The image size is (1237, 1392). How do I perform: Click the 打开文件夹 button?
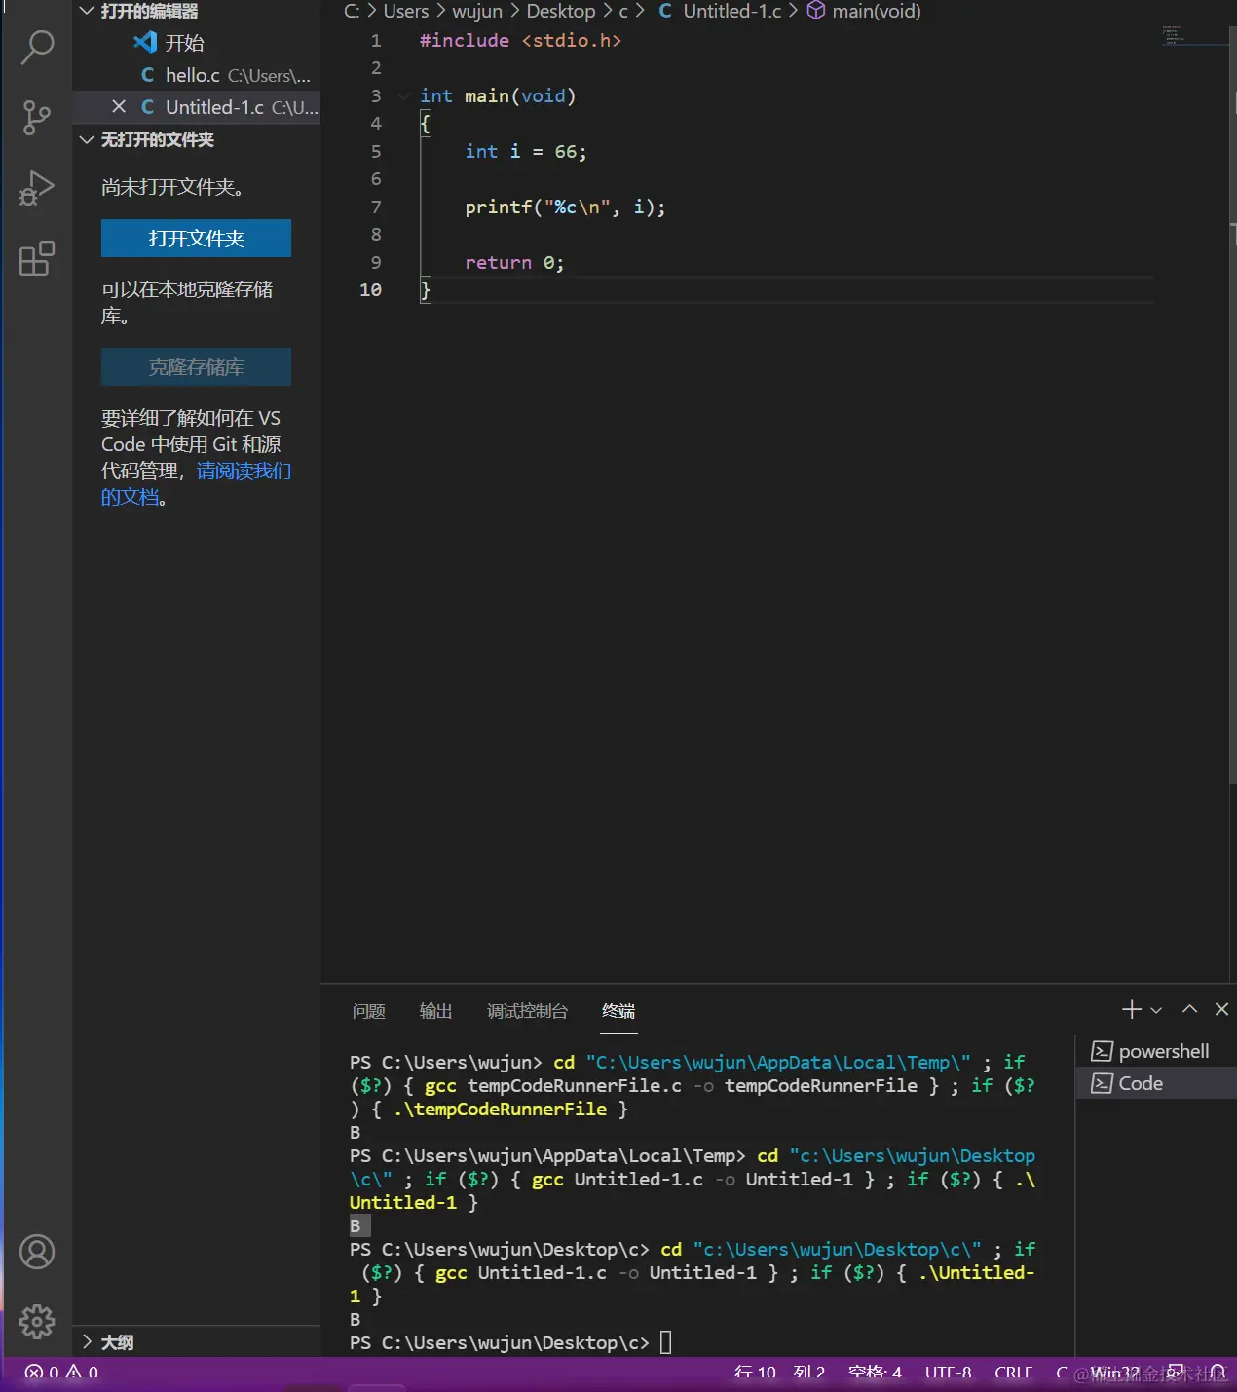196,238
